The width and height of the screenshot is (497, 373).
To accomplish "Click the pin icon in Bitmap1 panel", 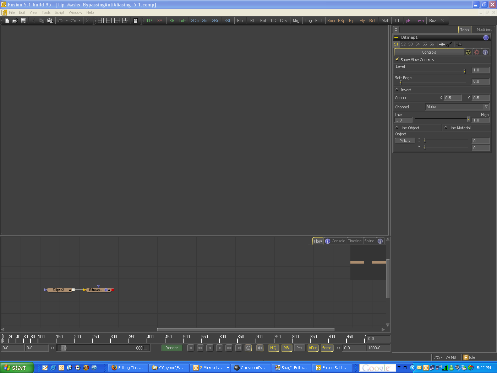I will [459, 44].
